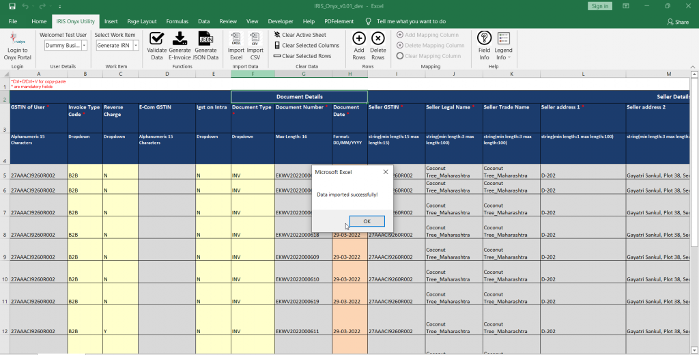Click cell EKWV2022000611
699x355 pixels.
(x=303, y=320)
